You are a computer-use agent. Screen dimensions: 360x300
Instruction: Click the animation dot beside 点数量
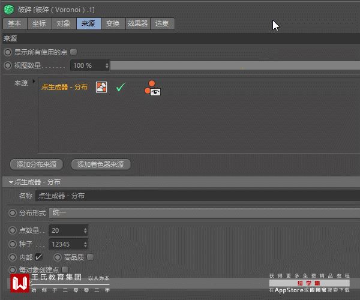[13, 230]
